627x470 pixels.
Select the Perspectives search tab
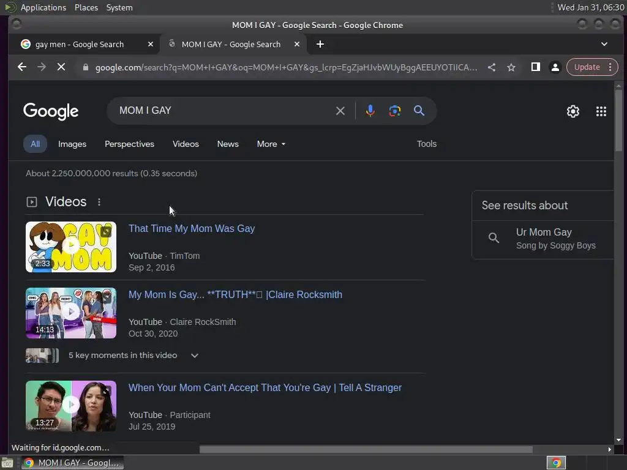(130, 144)
